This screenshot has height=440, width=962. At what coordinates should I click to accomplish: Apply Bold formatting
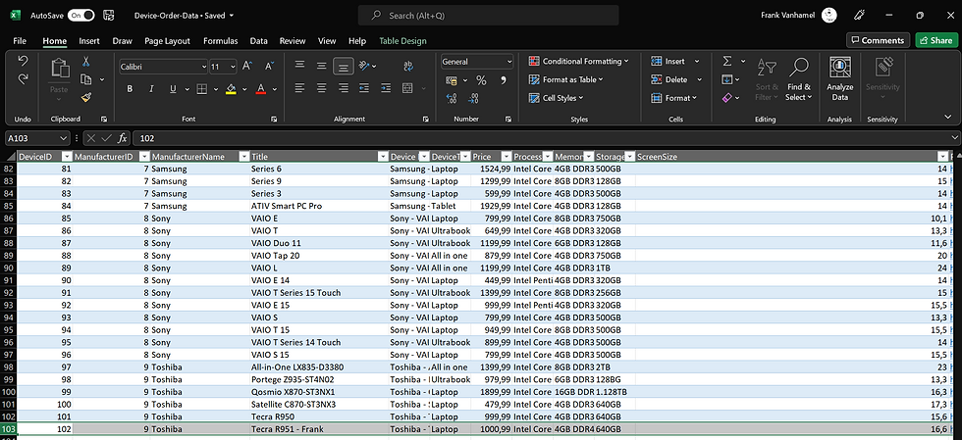[x=130, y=89]
